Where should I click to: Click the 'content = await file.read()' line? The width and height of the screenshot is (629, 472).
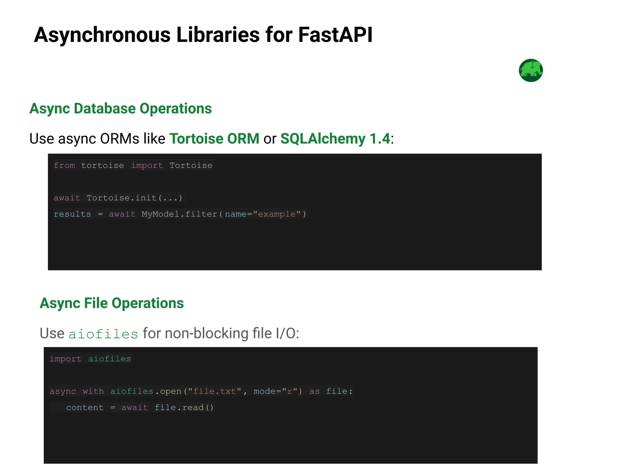140,407
